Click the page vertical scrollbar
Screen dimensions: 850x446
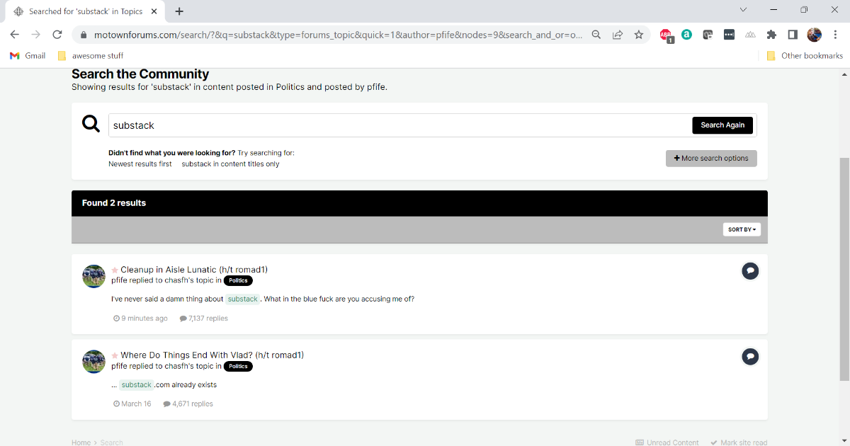[x=844, y=269]
